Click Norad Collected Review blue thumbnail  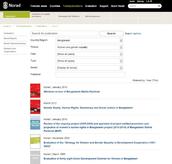pos(35,123)
